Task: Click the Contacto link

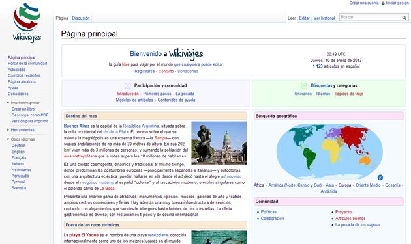Action: [x=166, y=71]
